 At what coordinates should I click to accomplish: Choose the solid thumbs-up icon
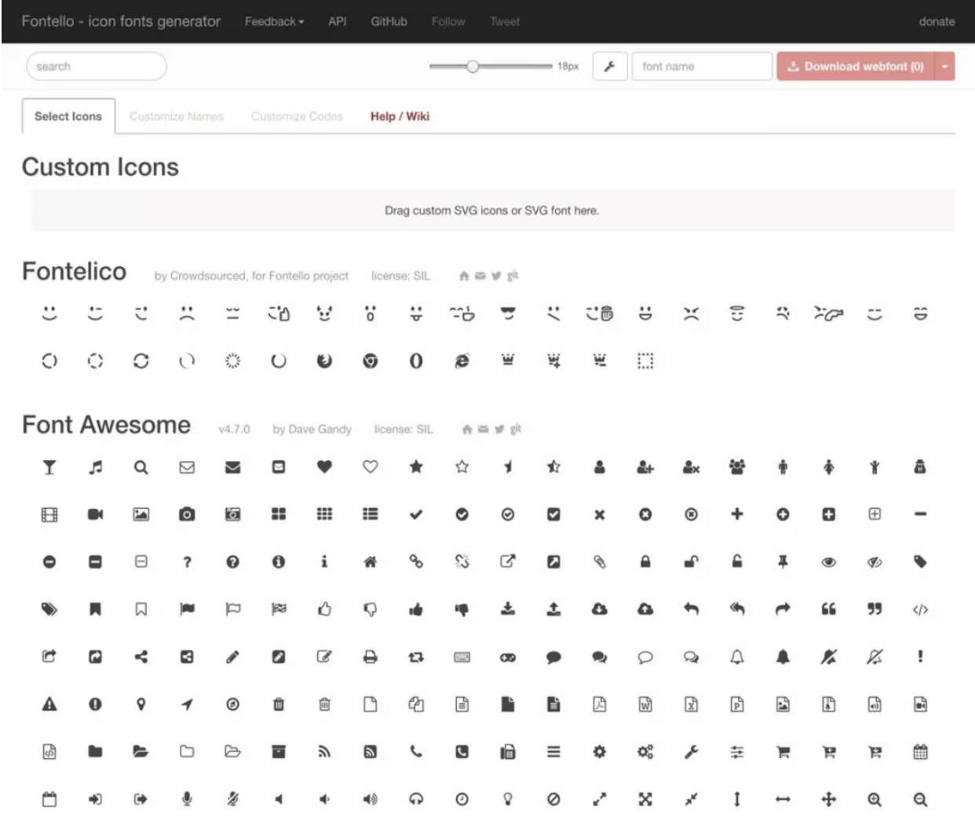[x=416, y=610]
